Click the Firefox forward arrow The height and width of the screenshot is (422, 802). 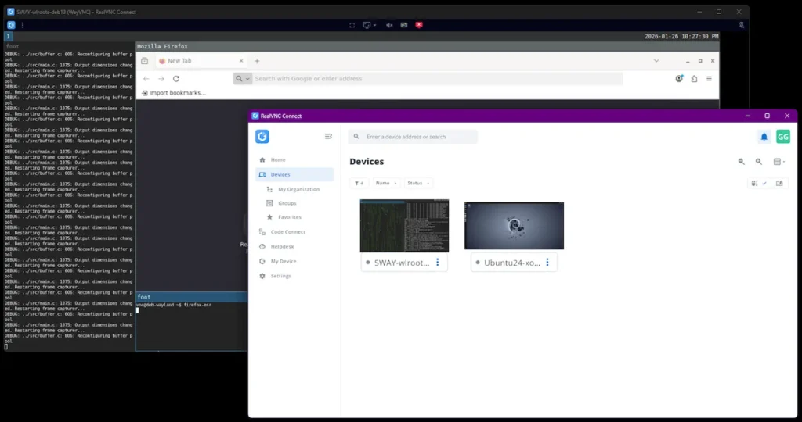(x=161, y=79)
